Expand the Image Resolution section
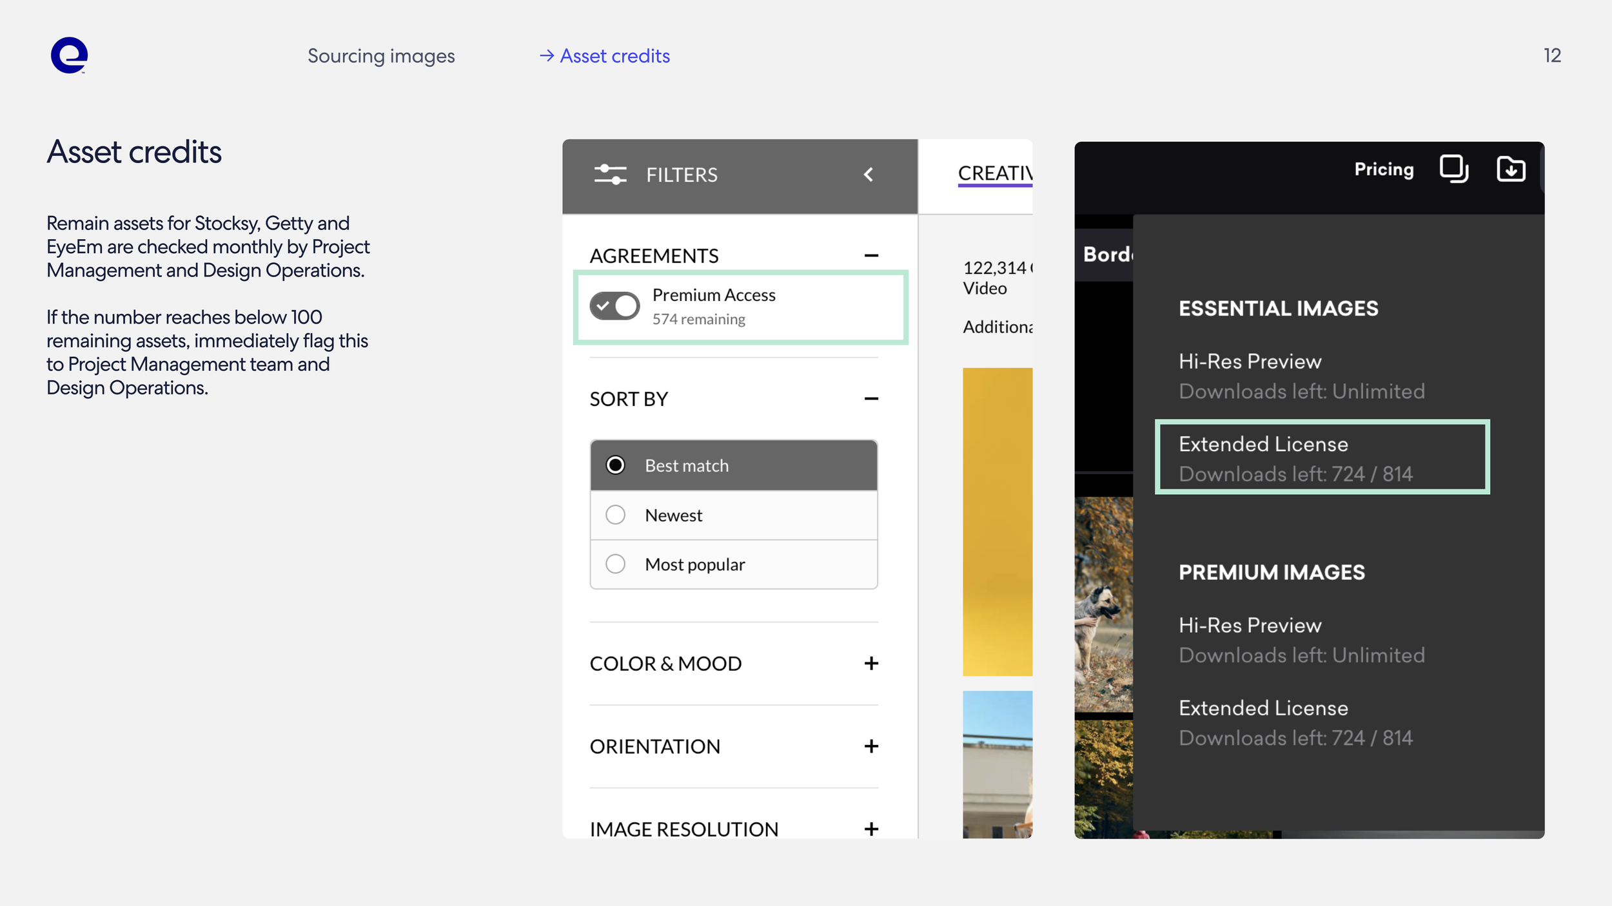Viewport: 1612px width, 906px height. tap(871, 829)
